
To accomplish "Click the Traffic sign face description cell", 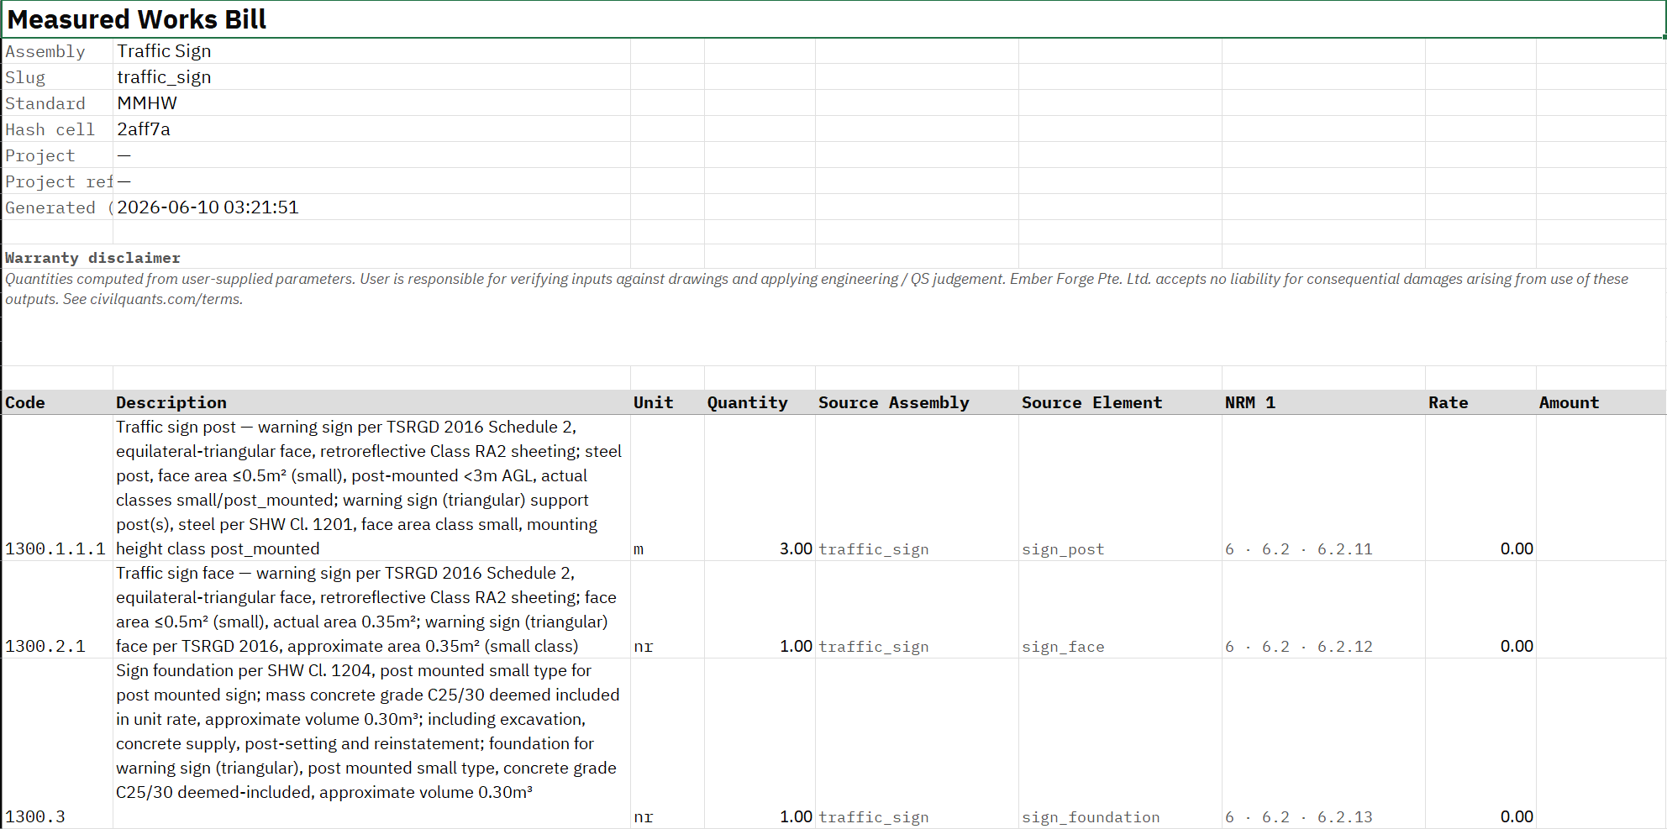I will [371, 610].
